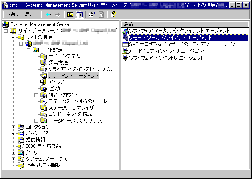
Task: Click the sms window system menu icon
Action: point(5,5)
